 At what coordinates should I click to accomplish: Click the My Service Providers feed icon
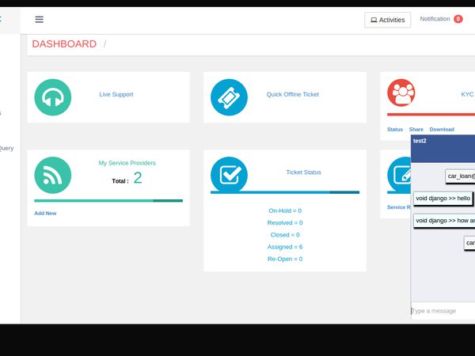pos(53,175)
